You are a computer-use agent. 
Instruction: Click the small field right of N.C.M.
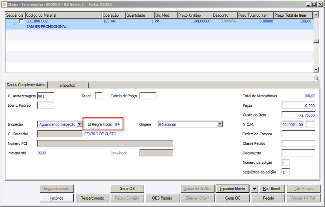pos(310,125)
